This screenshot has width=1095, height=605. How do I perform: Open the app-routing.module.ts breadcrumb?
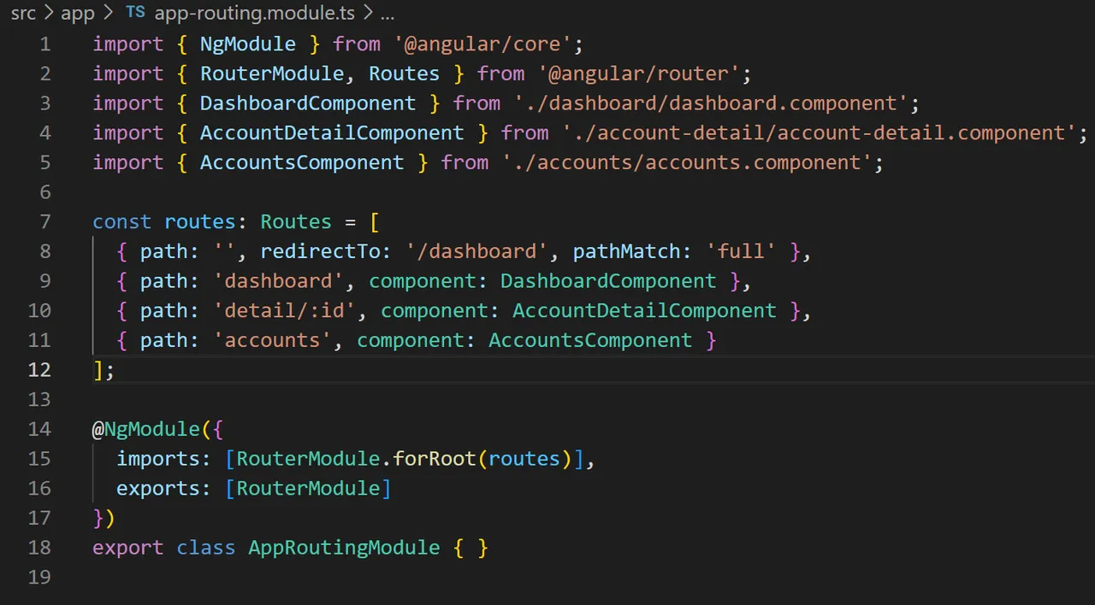[255, 13]
